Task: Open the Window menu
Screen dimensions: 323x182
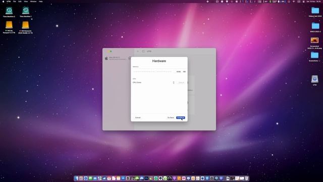Action: pyautogui.click(x=33, y=2)
